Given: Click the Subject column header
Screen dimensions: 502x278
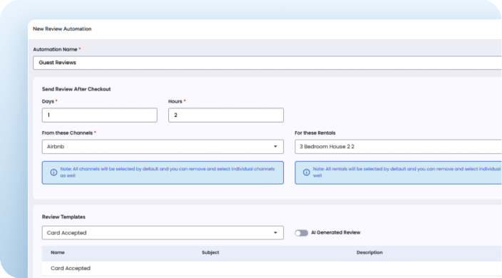Looking at the screenshot, I should [210, 252].
